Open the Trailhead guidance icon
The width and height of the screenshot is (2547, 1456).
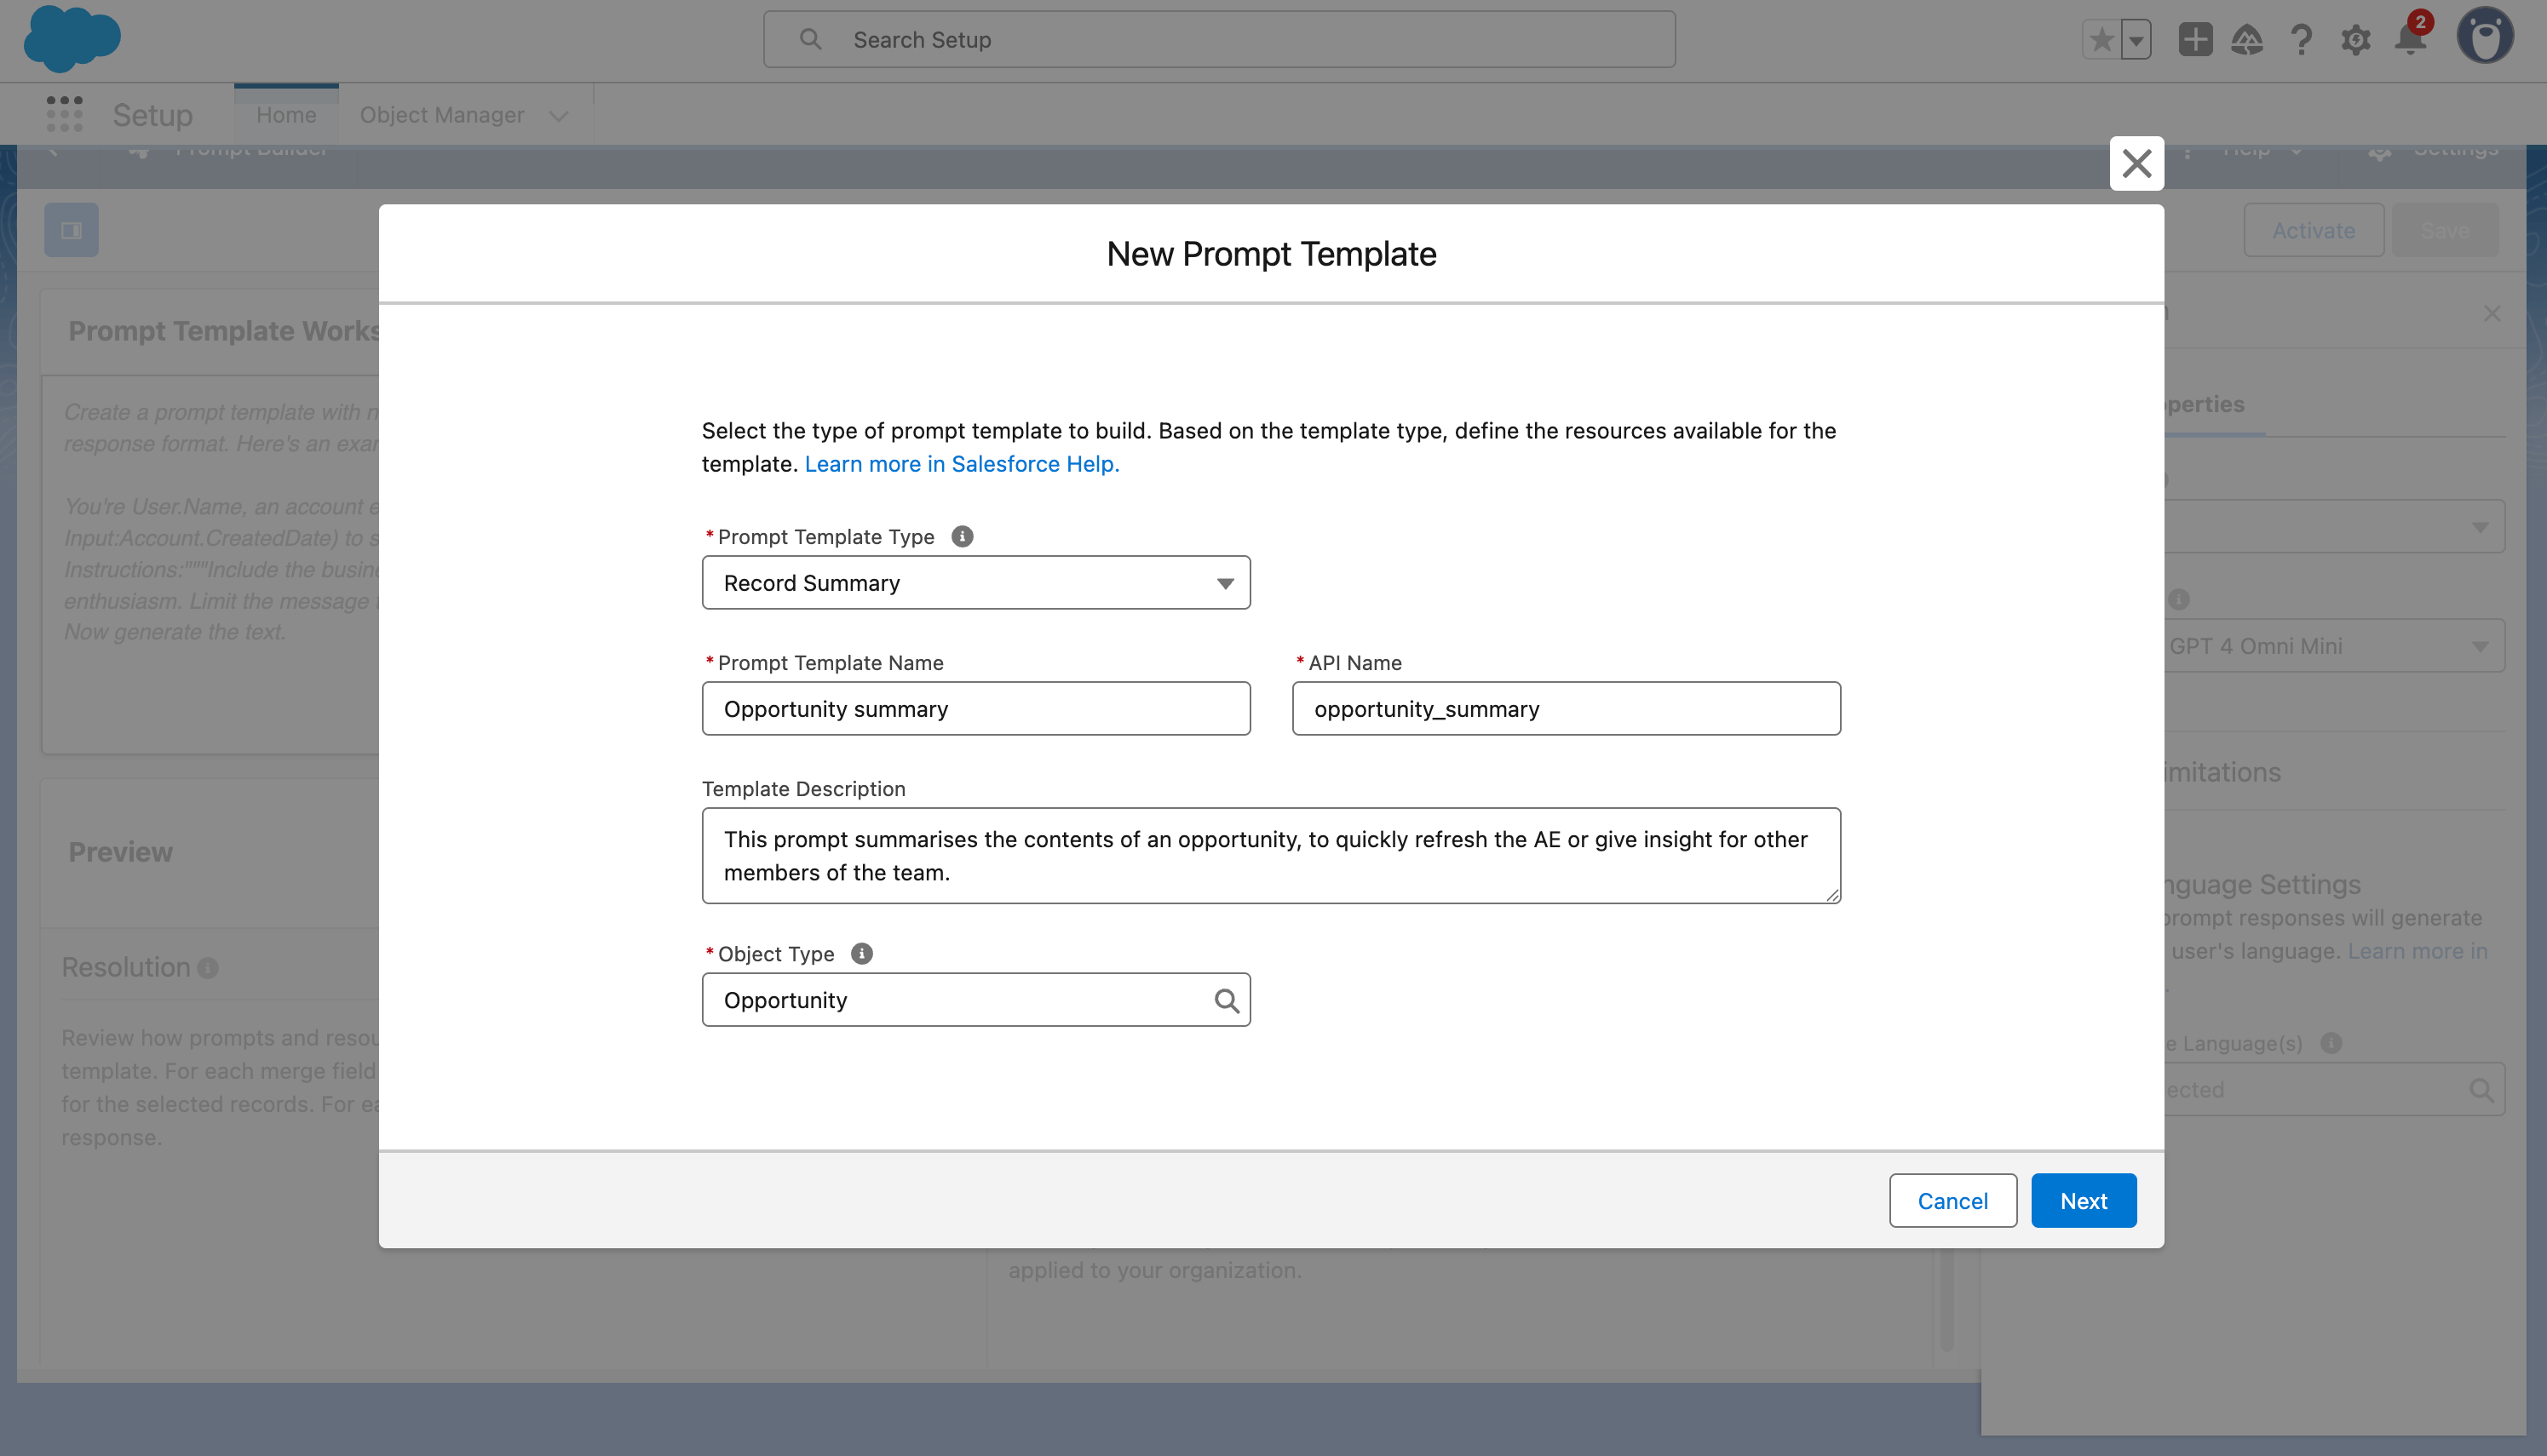tap(2247, 40)
